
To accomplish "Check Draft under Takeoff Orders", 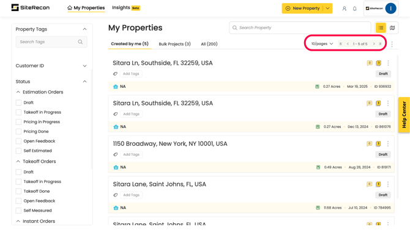I will 18,172.
